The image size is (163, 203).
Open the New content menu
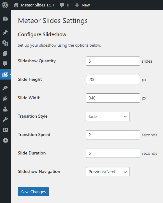click(x=82, y=5)
